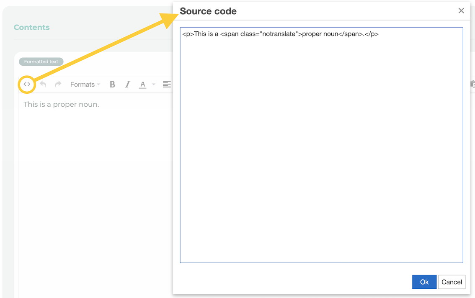475x298 pixels.
Task: Open the source code editor icon
Action: point(27,85)
